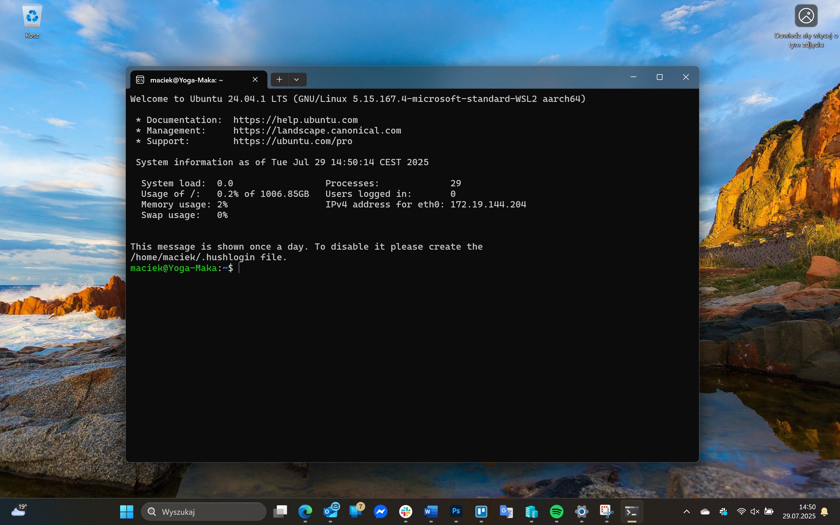
Task: Open a new terminal tab with plus button
Action: click(279, 80)
